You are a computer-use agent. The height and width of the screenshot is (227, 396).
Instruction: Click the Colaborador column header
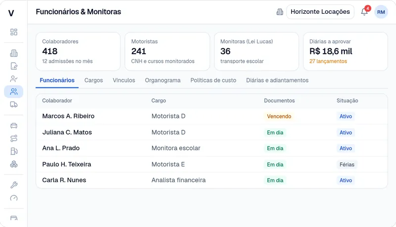click(57, 100)
